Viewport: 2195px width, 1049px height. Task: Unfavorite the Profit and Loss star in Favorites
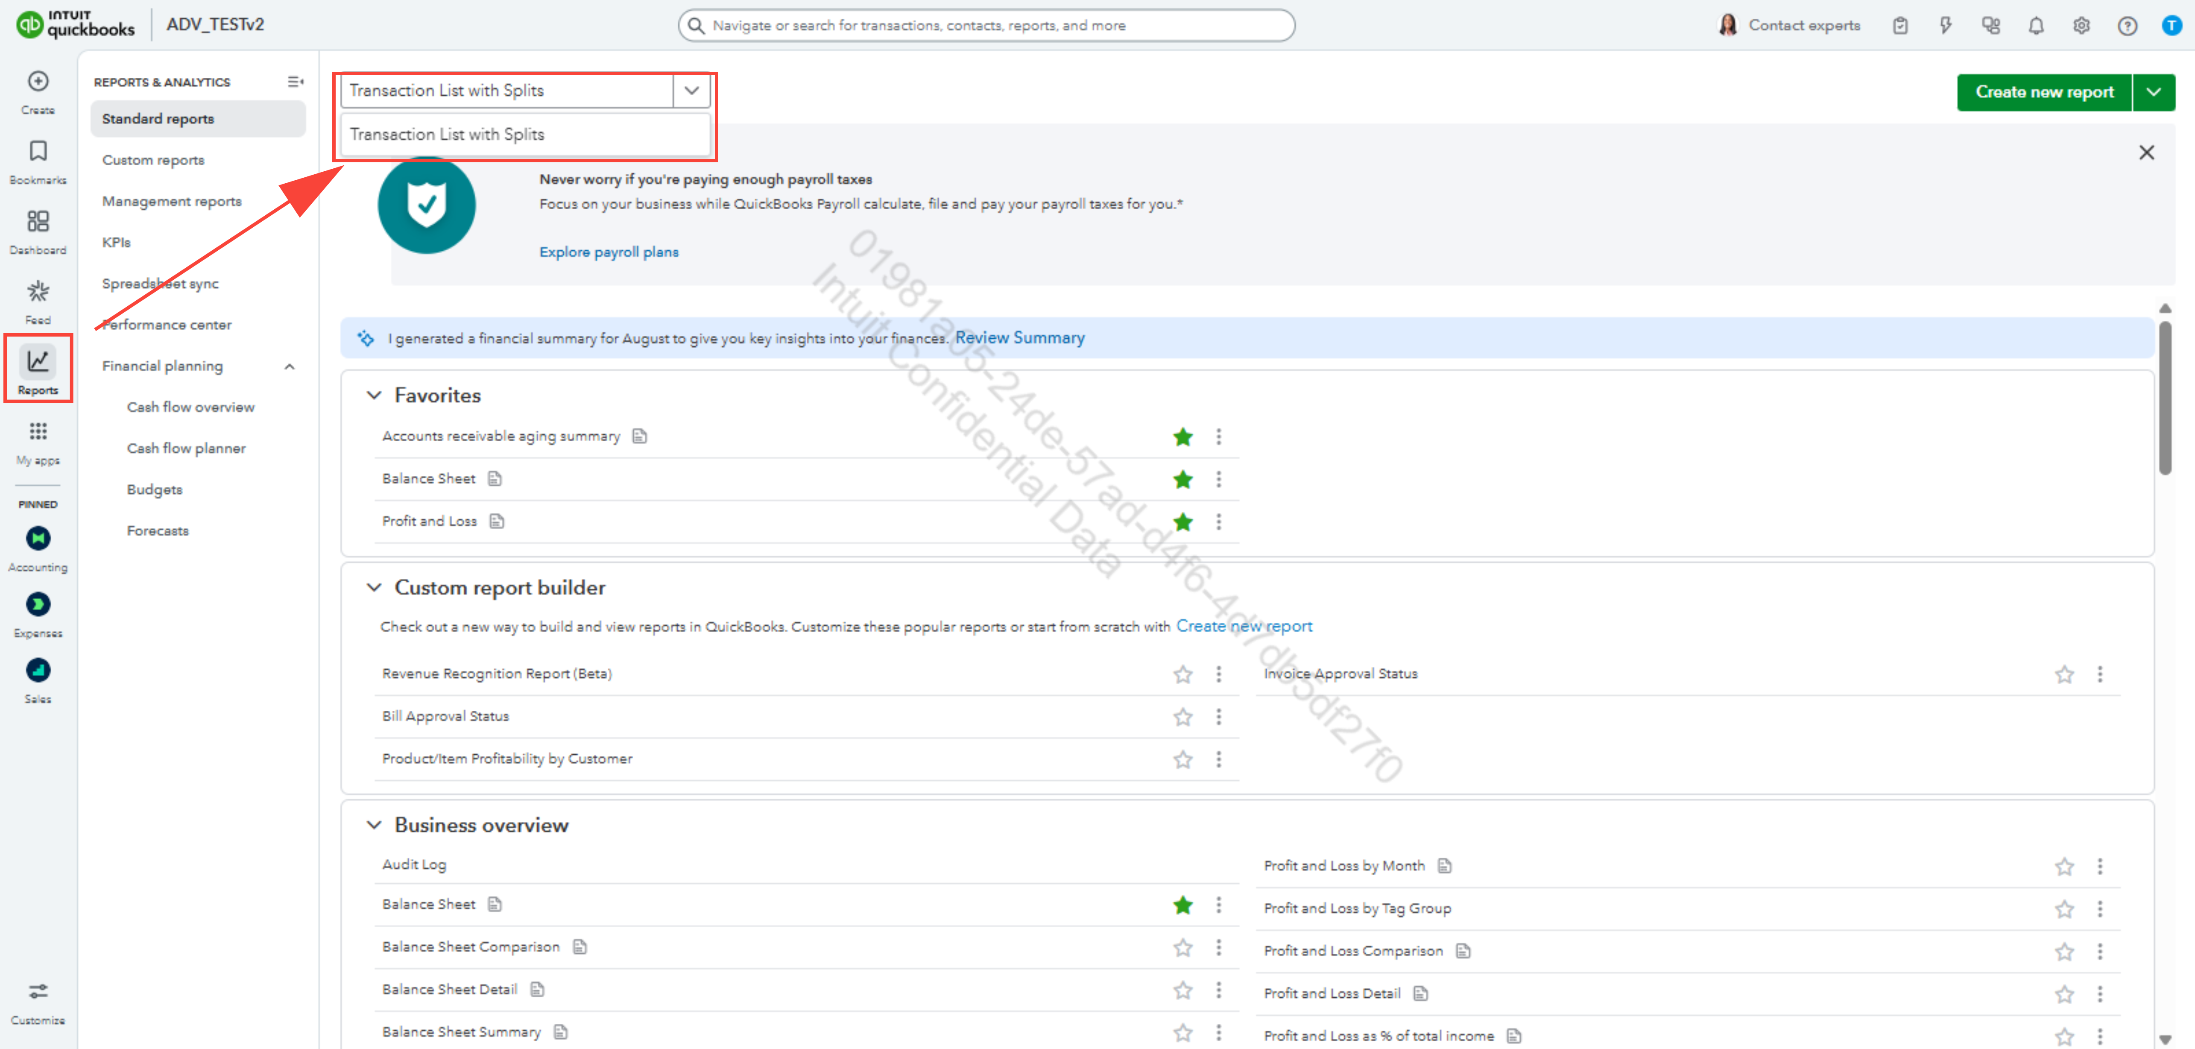1183,522
